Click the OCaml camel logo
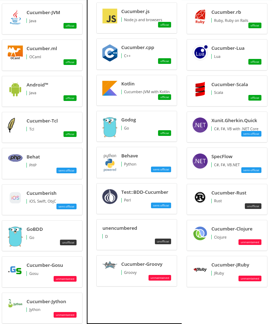The width and height of the screenshot is (272, 324). pyautogui.click(x=15, y=53)
